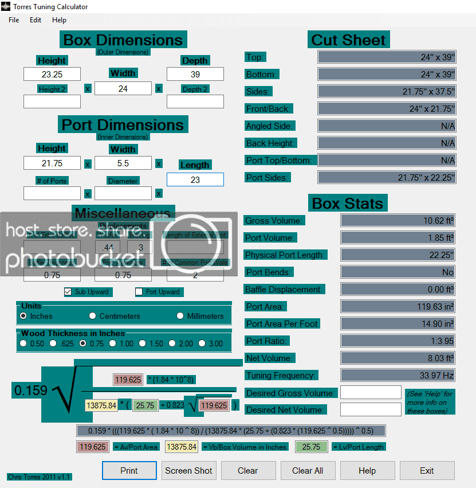Click the Front/Back cut value 24" x 21.75"
The width and height of the screenshot is (476, 488).
[x=387, y=108]
